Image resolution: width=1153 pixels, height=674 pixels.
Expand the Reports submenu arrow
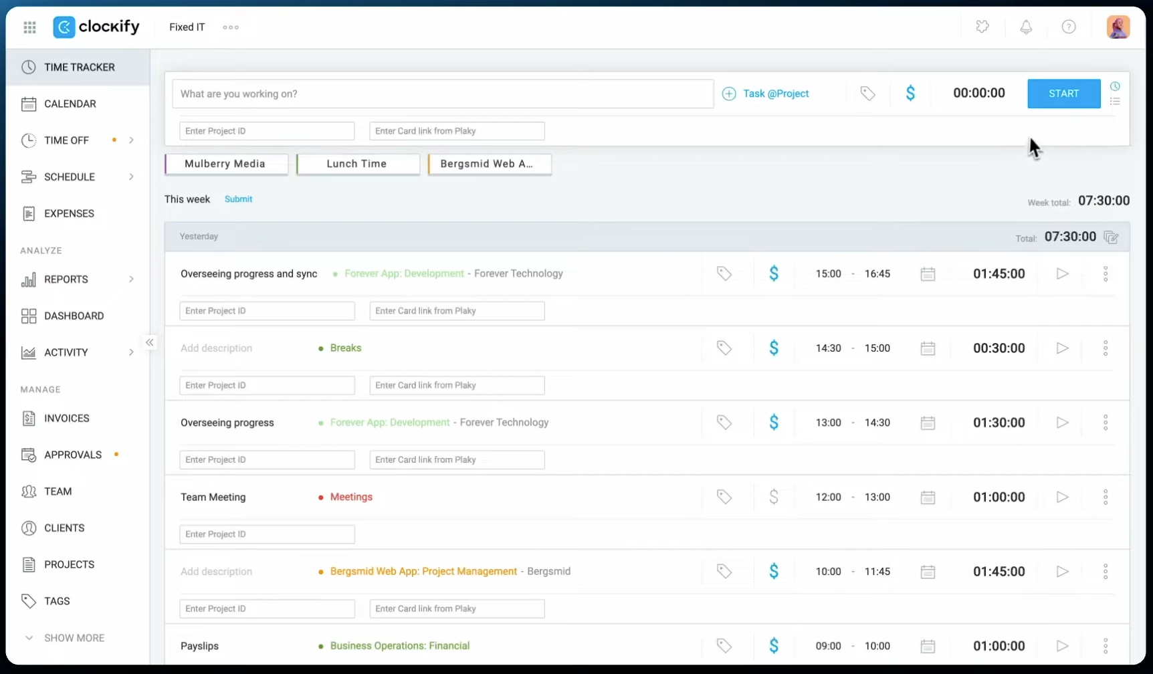pos(131,279)
